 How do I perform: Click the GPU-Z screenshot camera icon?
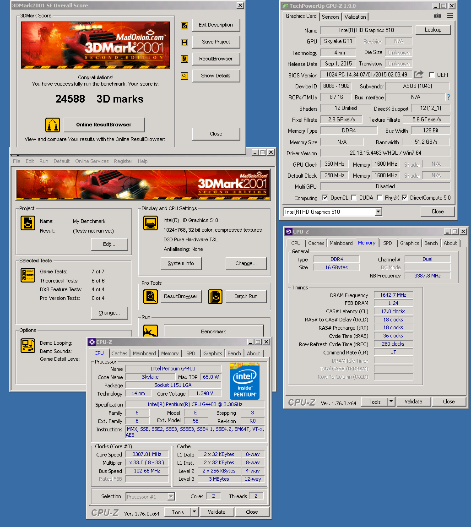click(x=438, y=16)
